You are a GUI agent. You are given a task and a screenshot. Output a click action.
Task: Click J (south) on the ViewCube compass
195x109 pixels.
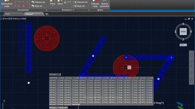coord(183,39)
